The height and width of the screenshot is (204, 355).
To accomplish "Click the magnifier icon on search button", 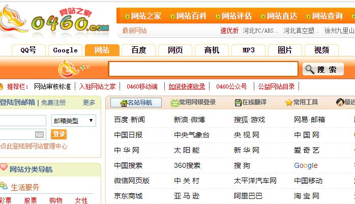I will 309,70.
